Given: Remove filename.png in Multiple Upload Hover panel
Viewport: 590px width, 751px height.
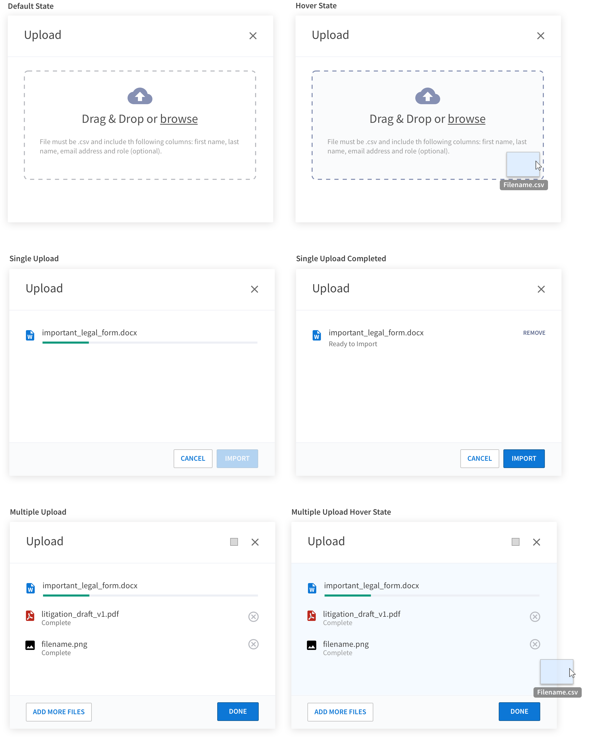Looking at the screenshot, I should tap(535, 644).
